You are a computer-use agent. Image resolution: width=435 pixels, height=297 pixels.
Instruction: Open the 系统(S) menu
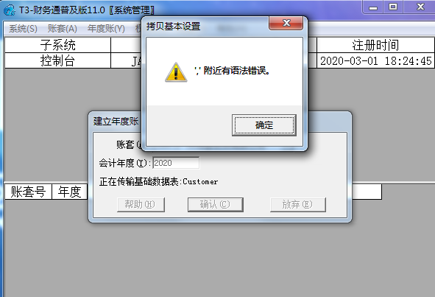click(23, 28)
